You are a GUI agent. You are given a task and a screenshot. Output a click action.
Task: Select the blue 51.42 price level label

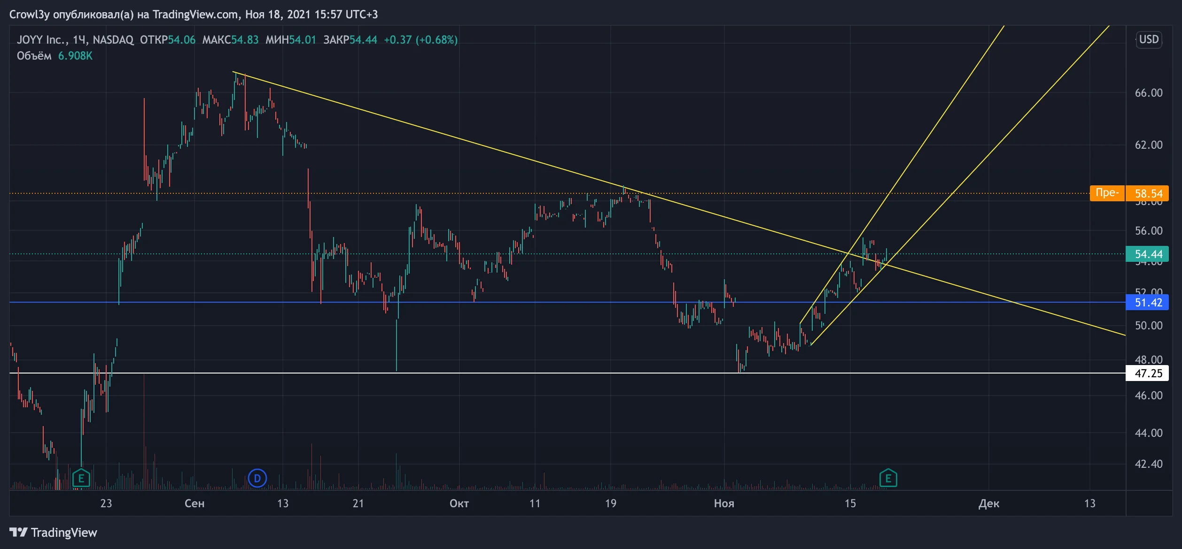[1147, 302]
